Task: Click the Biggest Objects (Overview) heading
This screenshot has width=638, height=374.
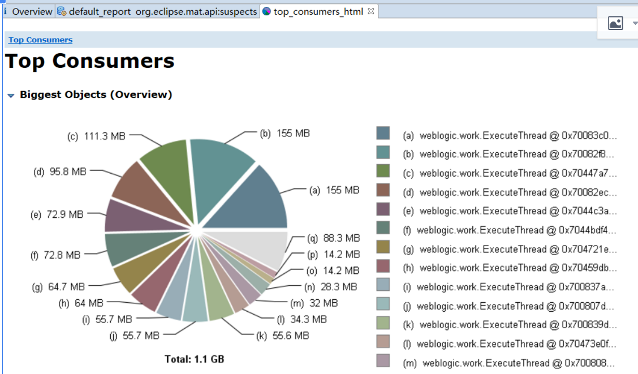Action: coord(96,94)
